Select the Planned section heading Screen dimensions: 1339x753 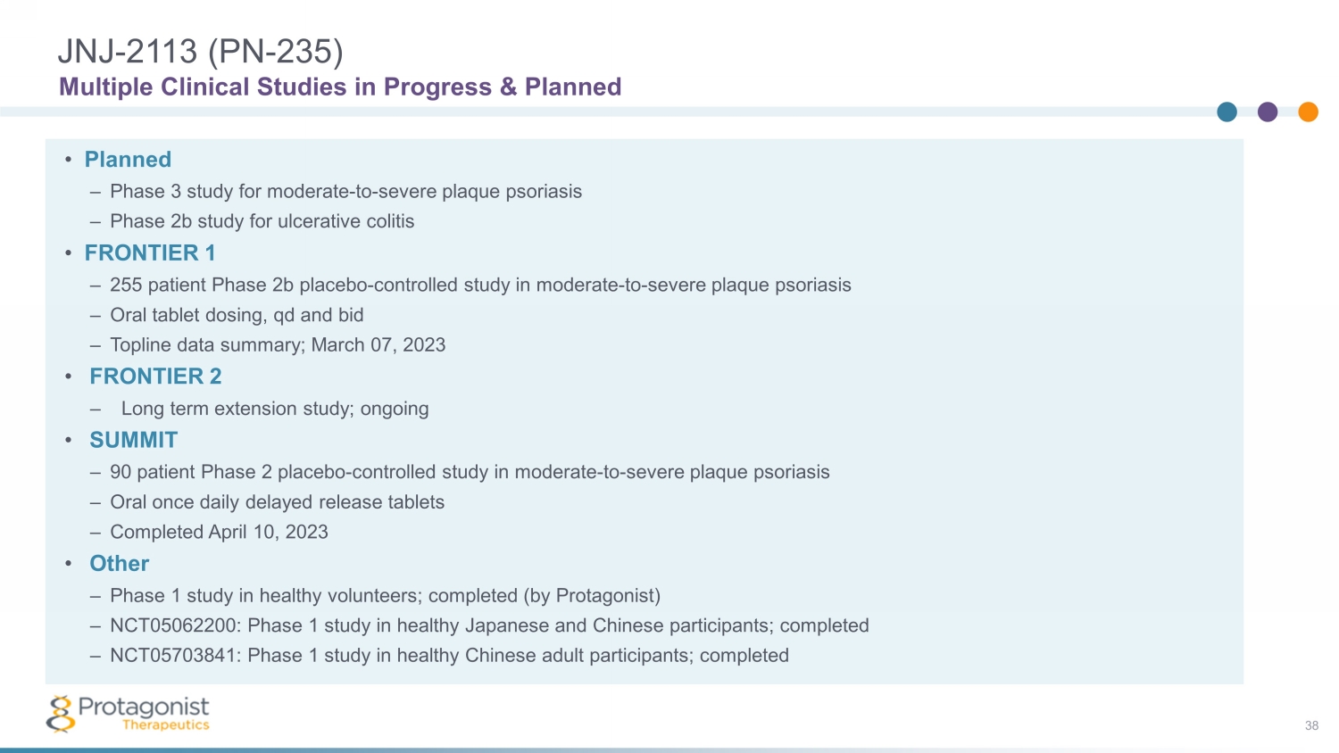pyautogui.click(x=128, y=160)
